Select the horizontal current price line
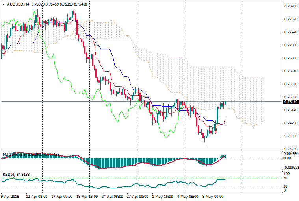Viewport: 299px width, 201px height. (x=118, y=102)
